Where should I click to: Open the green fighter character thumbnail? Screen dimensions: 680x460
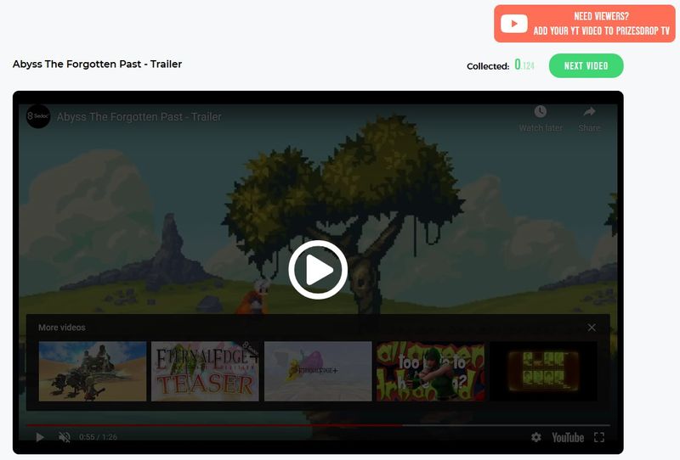[431, 371]
